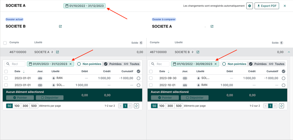The image size is (293, 140).
Task: Click refresh icon in right table pagination
Action: [x=281, y=106]
